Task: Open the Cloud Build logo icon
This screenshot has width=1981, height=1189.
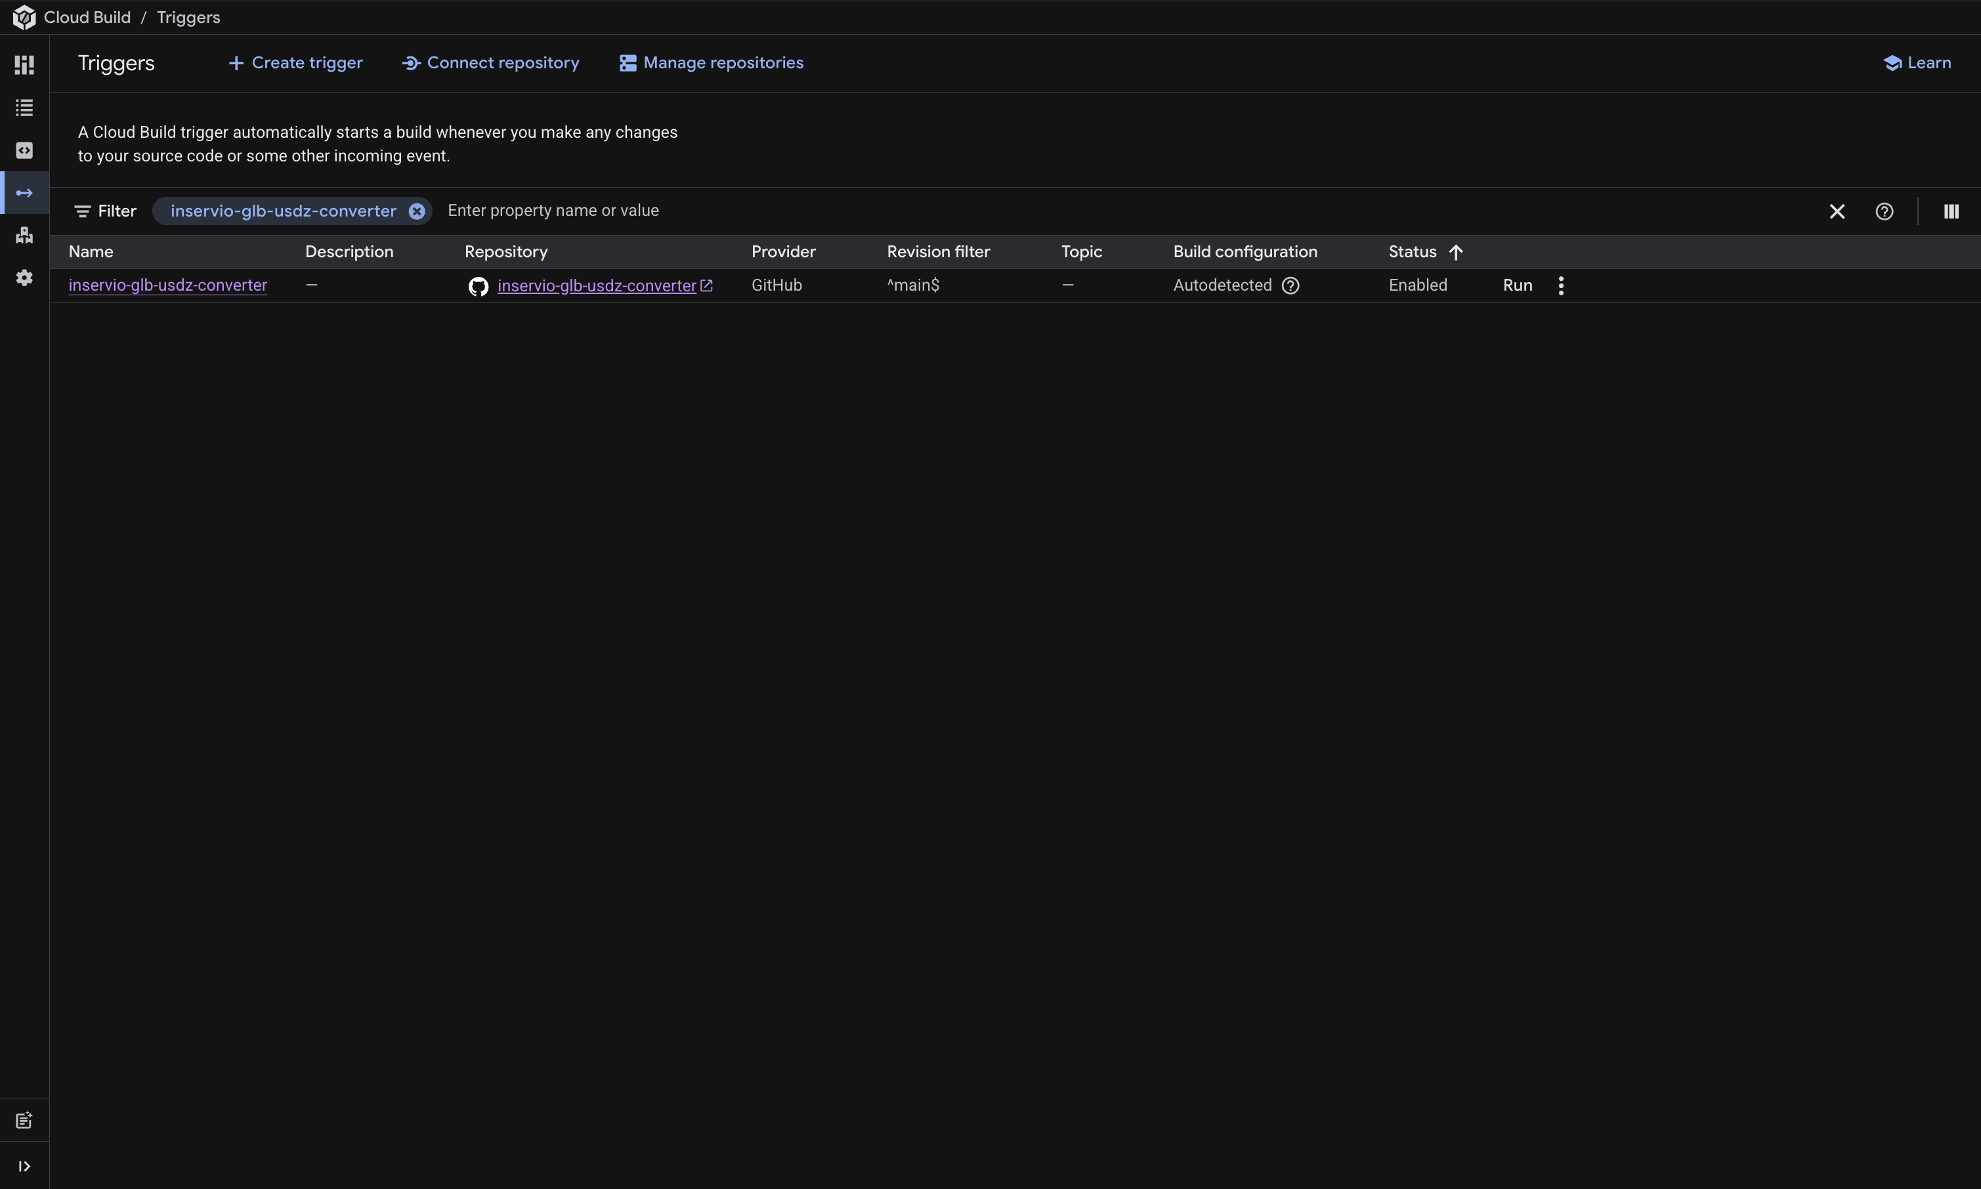Action: click(x=24, y=18)
